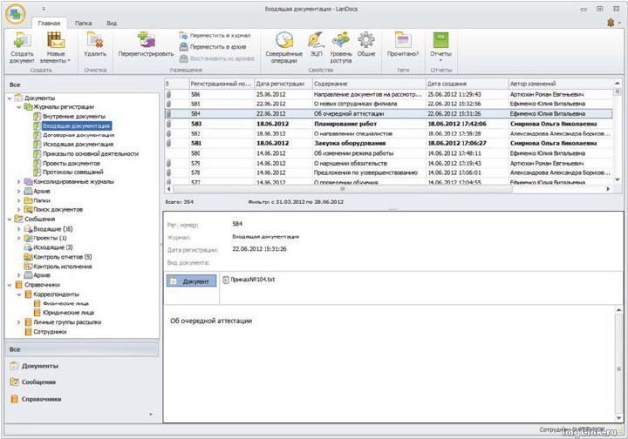Screen dimensions: 628x439
Task: Click Переместить в журнал
Action: (x=215, y=36)
